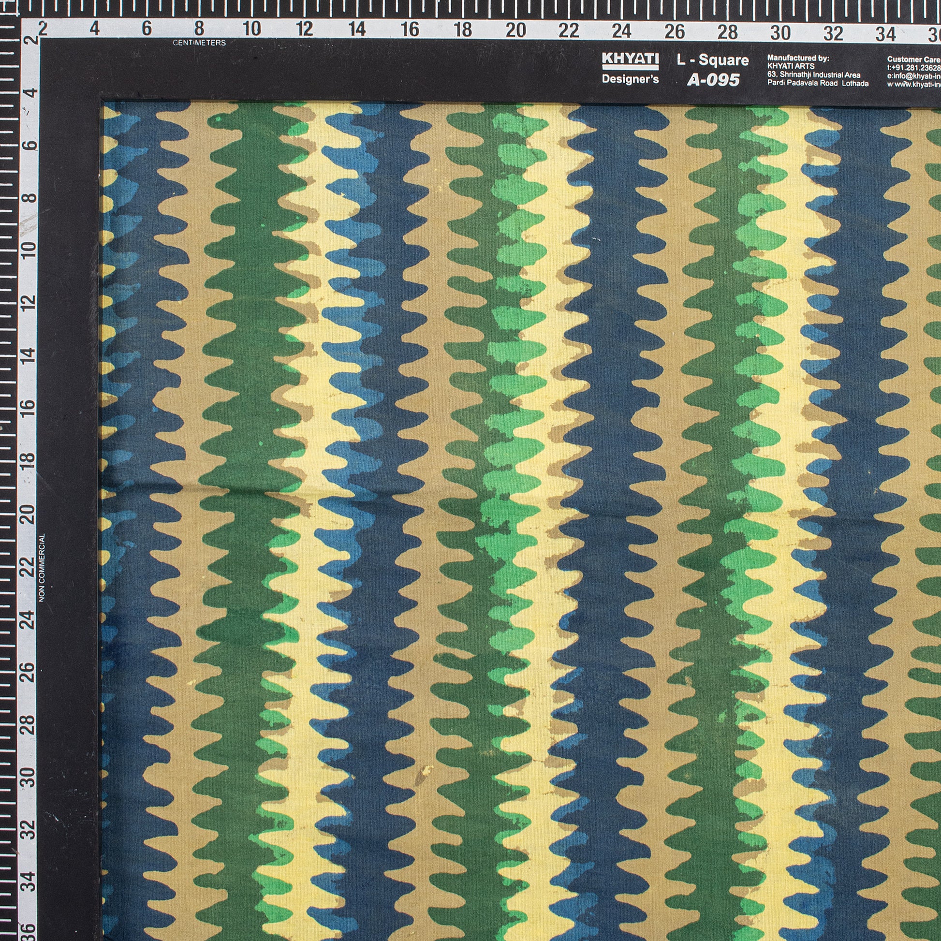Click the number 34 on the horizontal ruler
The image size is (941, 941).
(886, 34)
